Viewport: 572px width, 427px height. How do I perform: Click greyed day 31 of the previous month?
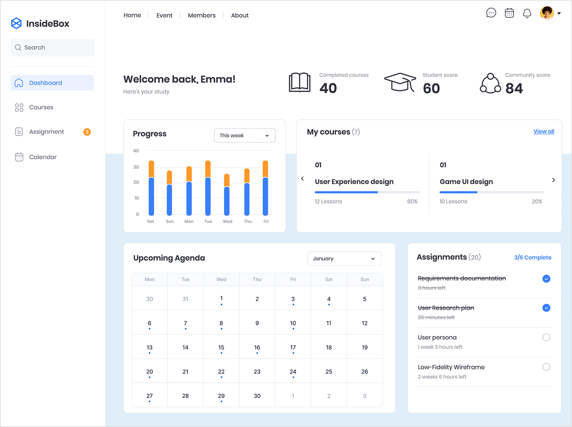tap(185, 299)
